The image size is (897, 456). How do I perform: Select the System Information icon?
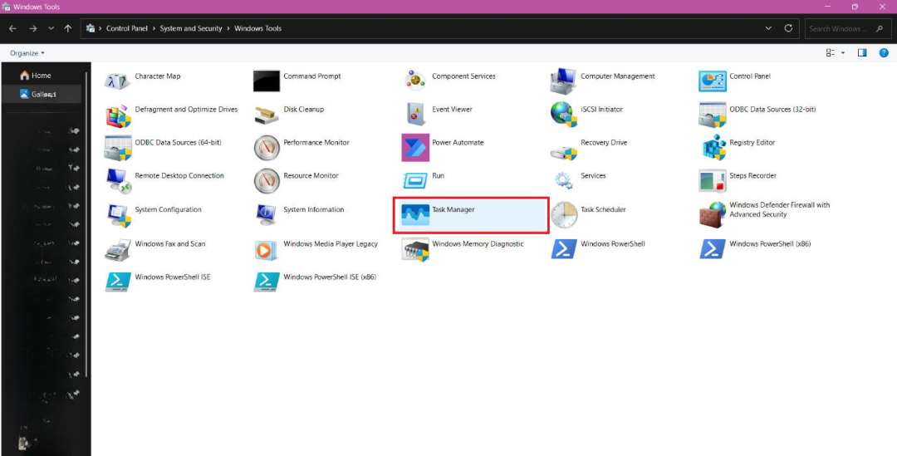267,215
